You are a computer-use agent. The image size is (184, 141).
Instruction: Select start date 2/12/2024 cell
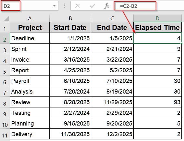coord(70,49)
